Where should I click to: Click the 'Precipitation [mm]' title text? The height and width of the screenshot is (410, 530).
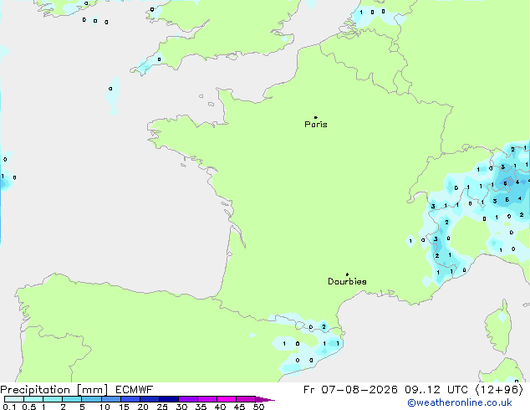54,390
